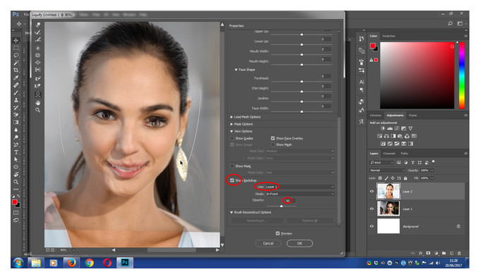This screenshot has height=279, width=480.
Task: Open Firefox from the taskbar
Action: (71, 263)
